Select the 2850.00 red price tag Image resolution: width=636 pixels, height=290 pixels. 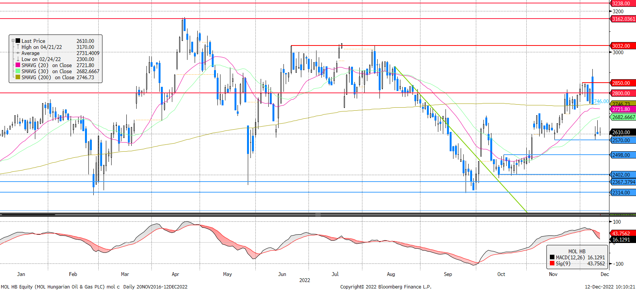coord(622,83)
